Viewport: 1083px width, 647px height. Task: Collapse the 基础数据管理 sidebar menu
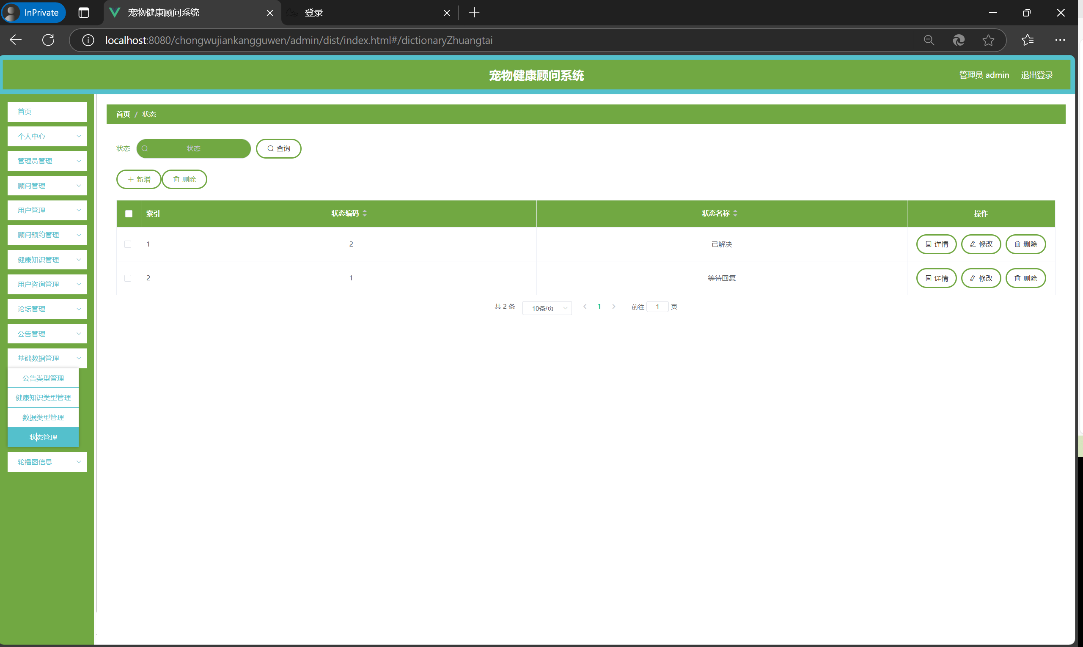click(47, 358)
